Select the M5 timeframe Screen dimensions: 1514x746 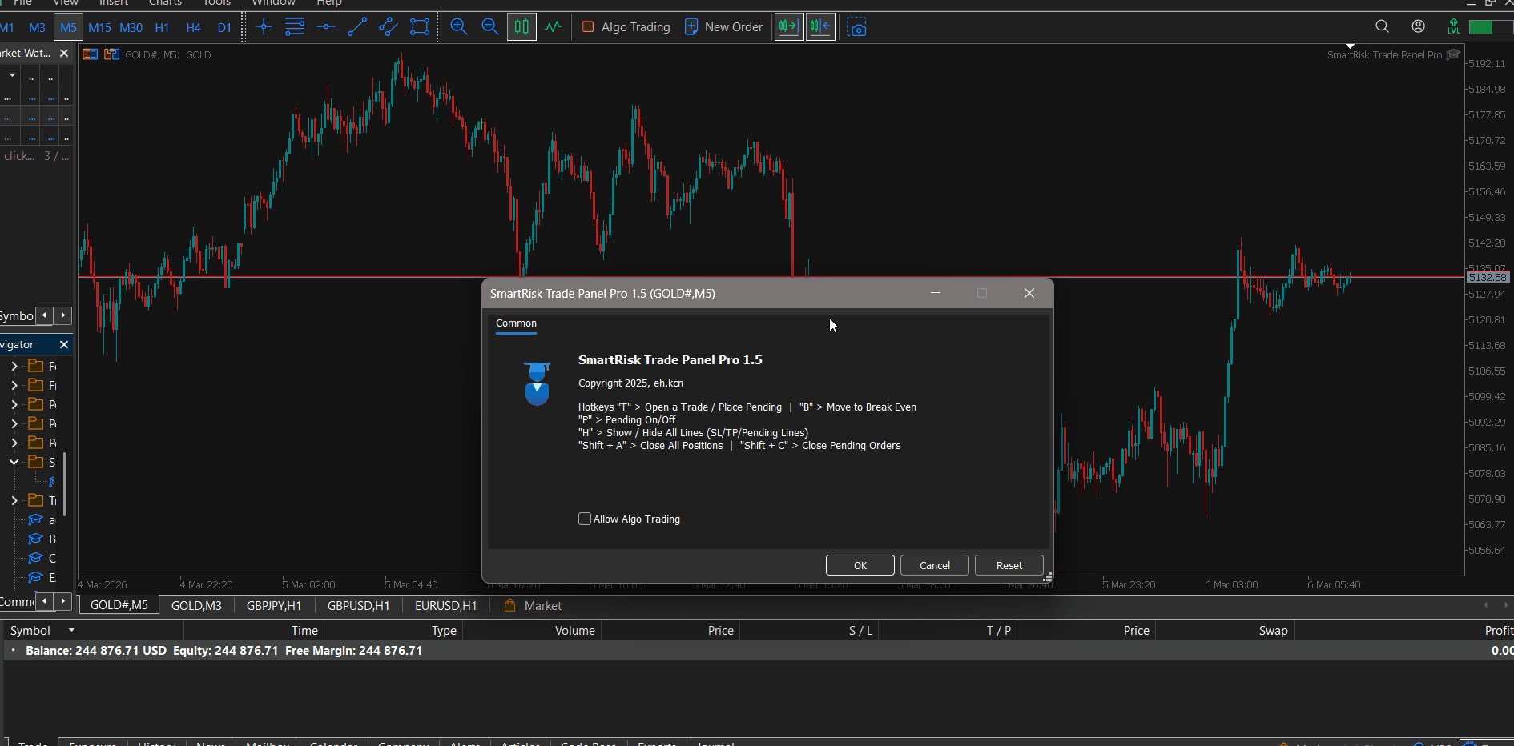(68, 27)
